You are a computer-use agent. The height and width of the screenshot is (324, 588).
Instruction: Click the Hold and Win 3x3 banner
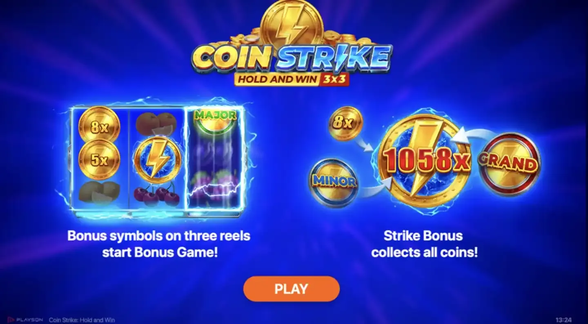(x=291, y=78)
